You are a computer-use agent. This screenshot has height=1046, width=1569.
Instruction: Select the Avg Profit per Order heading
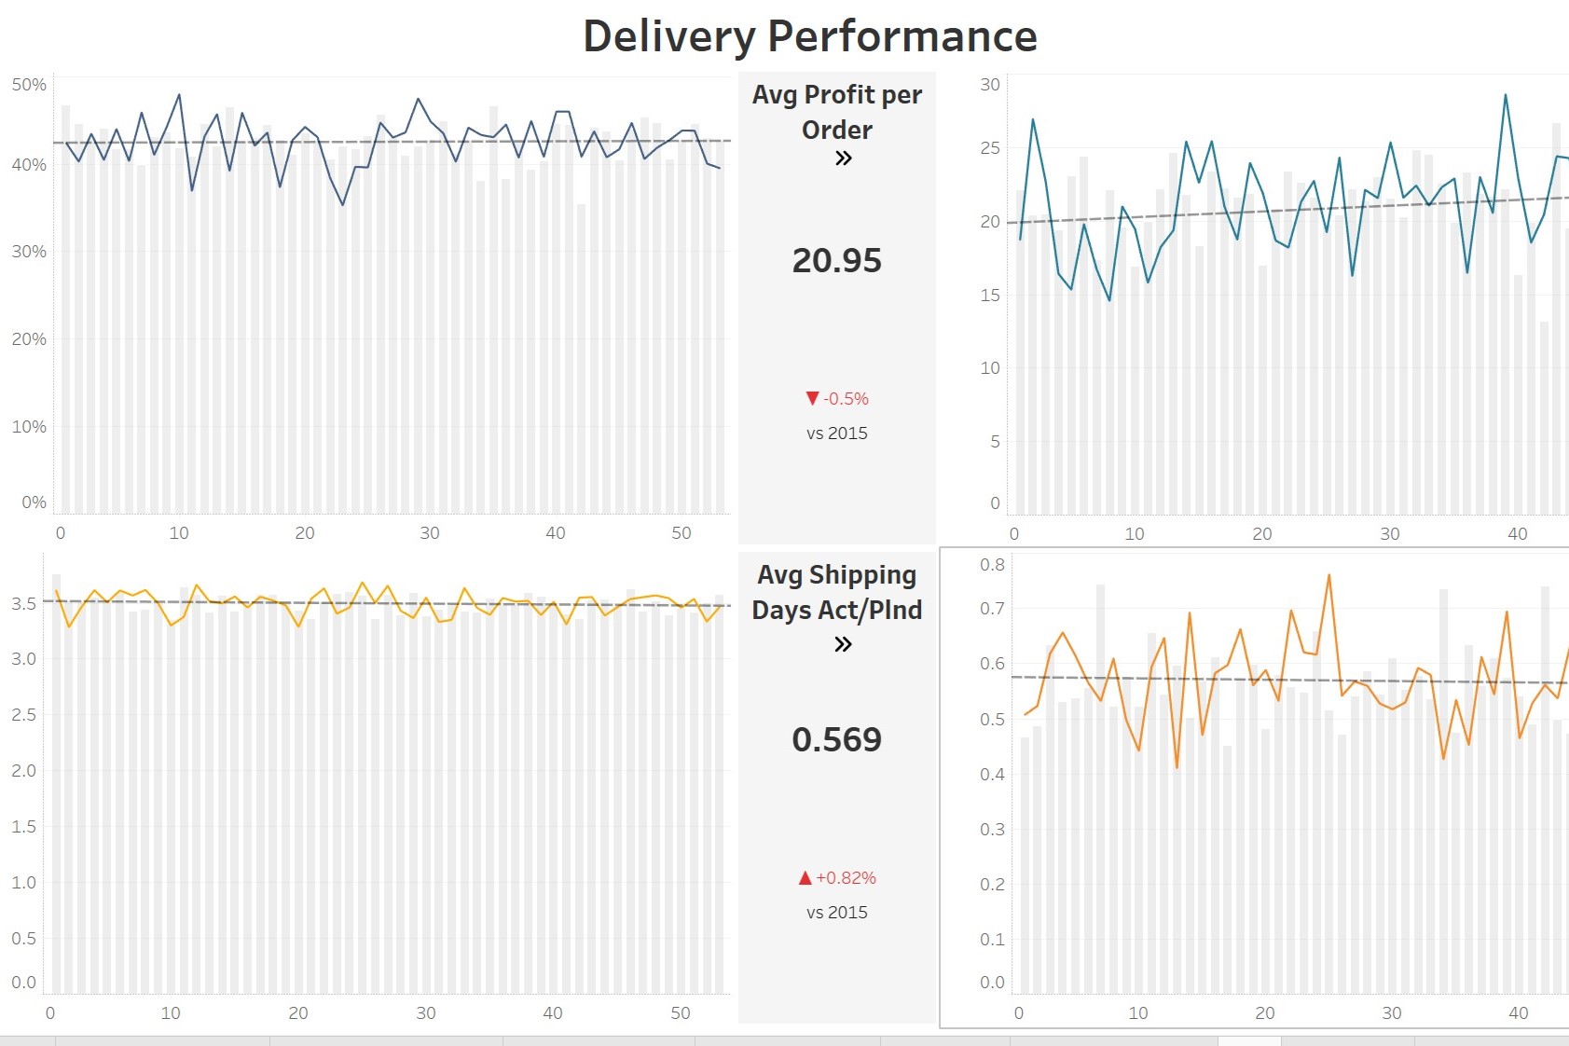837,112
